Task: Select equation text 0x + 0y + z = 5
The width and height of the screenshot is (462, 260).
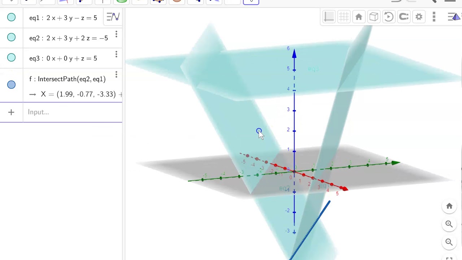Action: [72, 58]
